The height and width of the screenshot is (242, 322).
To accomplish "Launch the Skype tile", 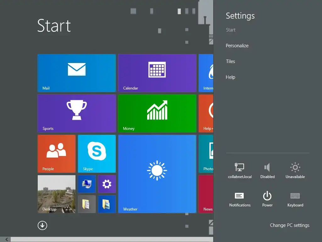I will (x=97, y=153).
